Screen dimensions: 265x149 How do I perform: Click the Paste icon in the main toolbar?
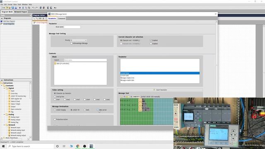coord(29,8)
